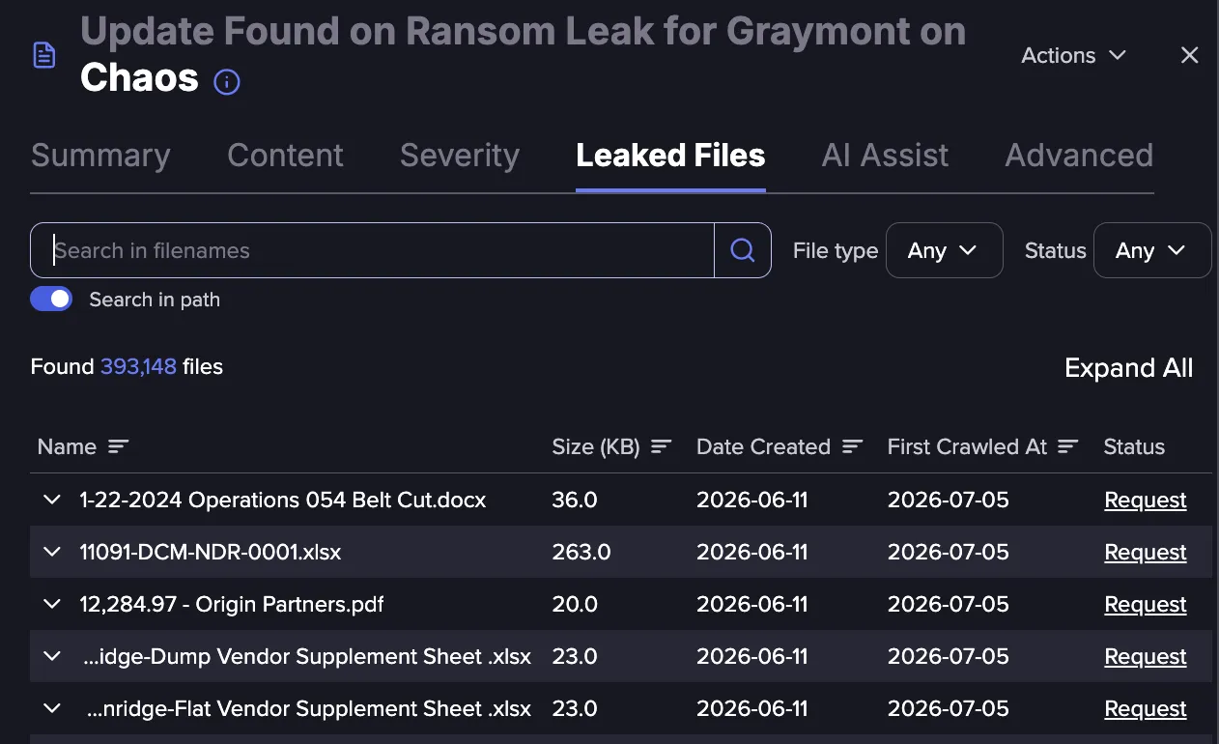Image resolution: width=1219 pixels, height=744 pixels.
Task: Open the Status Any dropdown
Action: pyautogui.click(x=1151, y=250)
